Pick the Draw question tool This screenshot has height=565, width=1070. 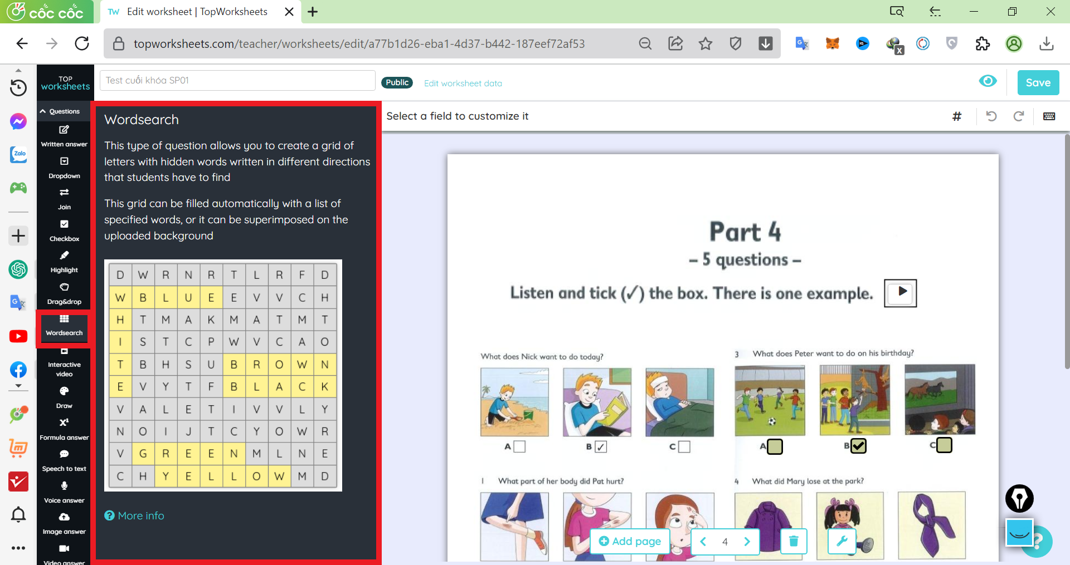click(x=64, y=397)
